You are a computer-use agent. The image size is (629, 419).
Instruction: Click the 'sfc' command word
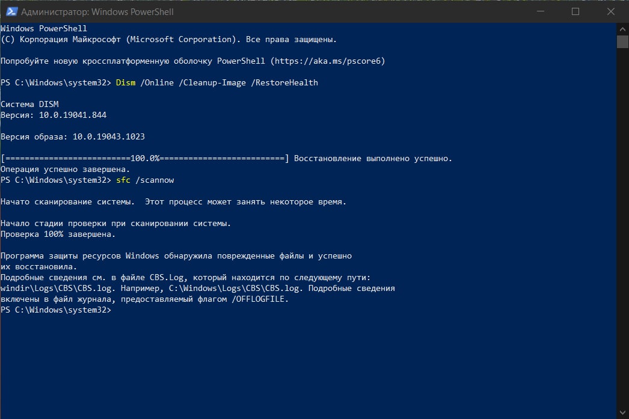(123, 180)
